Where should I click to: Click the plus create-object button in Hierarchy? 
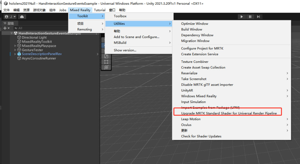point(6,28)
